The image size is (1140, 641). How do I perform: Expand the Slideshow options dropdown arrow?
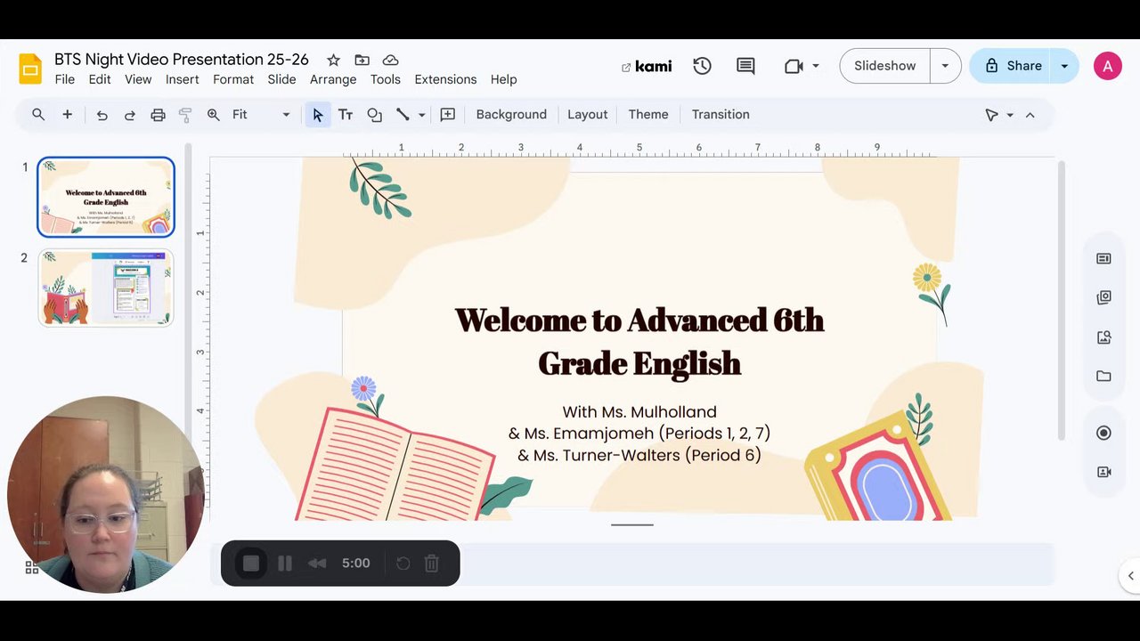pyautogui.click(x=945, y=66)
